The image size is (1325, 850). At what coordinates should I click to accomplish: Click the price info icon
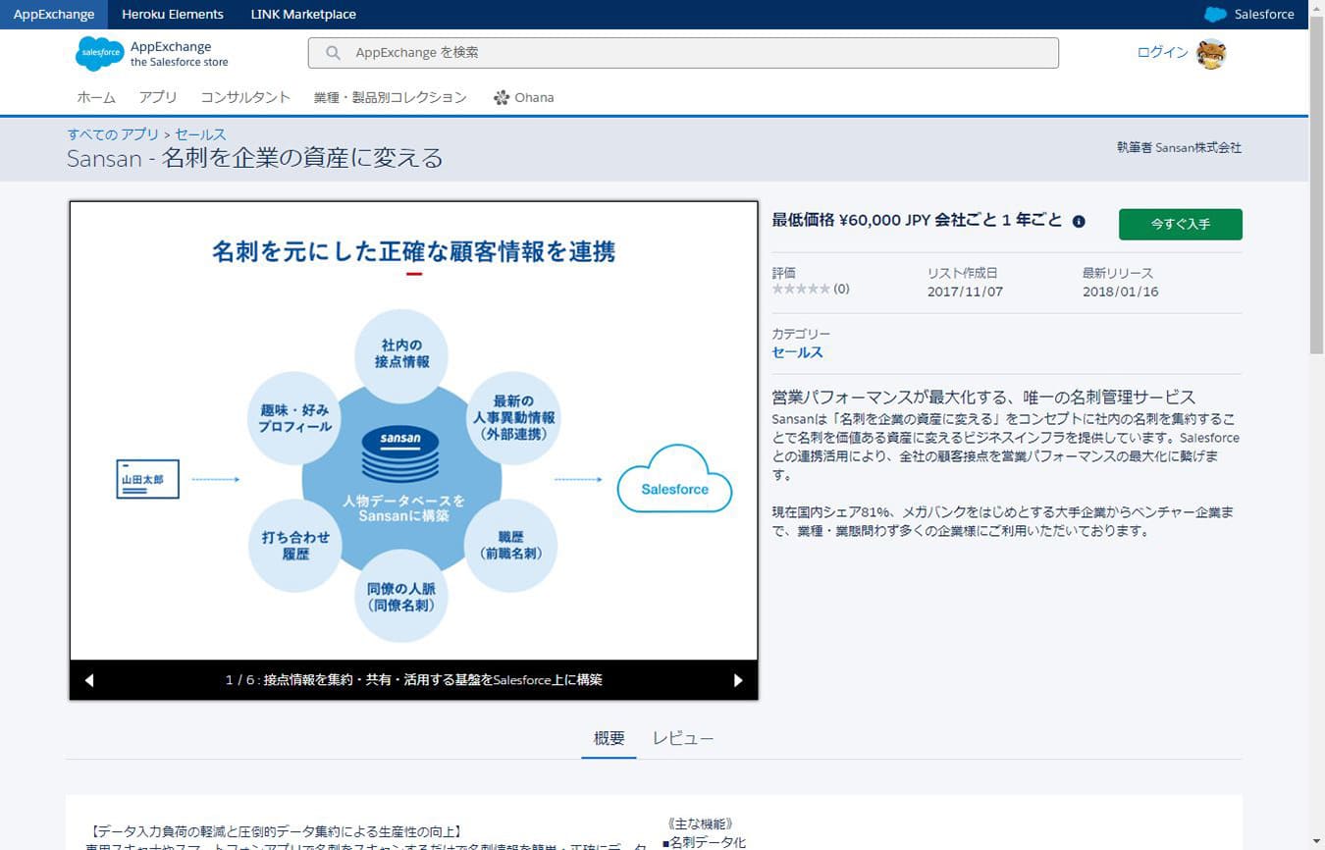coord(1079,222)
